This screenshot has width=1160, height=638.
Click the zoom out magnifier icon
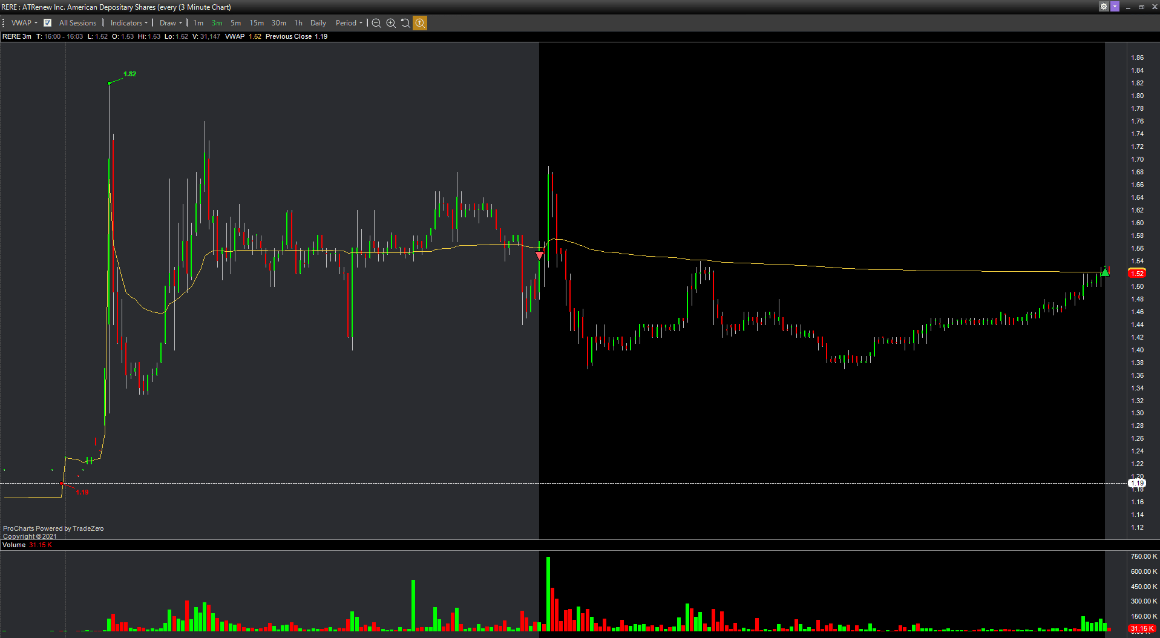[376, 23]
